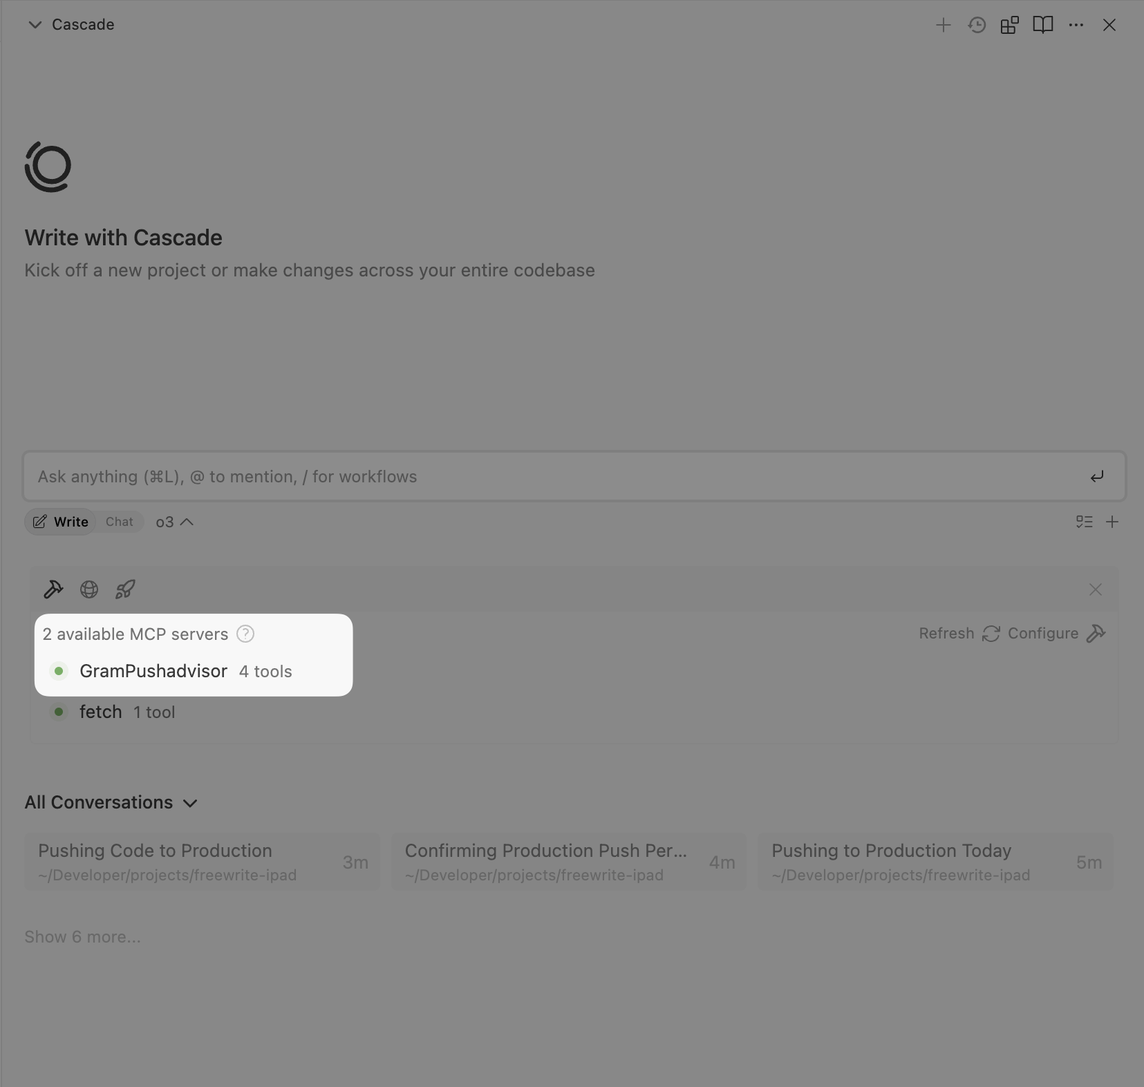Image resolution: width=1144 pixels, height=1087 pixels.
Task: Focus the Ask anything input field
Action: click(x=574, y=476)
